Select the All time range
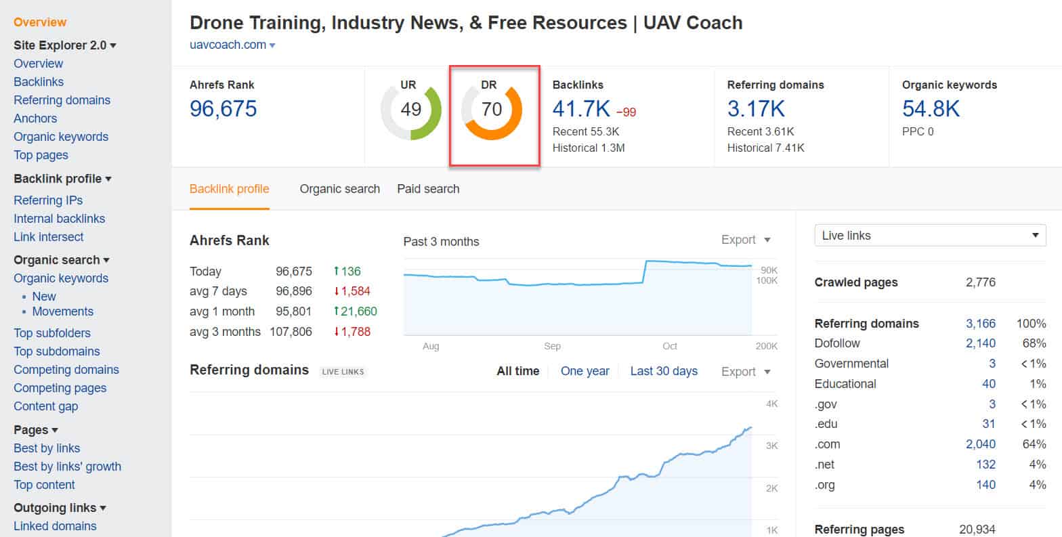This screenshot has width=1062, height=537. 517,371
